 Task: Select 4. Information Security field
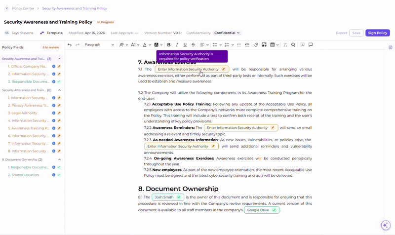point(28,120)
